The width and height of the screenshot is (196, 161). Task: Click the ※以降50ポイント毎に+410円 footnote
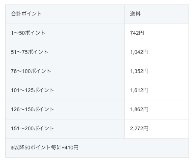click(x=45, y=148)
